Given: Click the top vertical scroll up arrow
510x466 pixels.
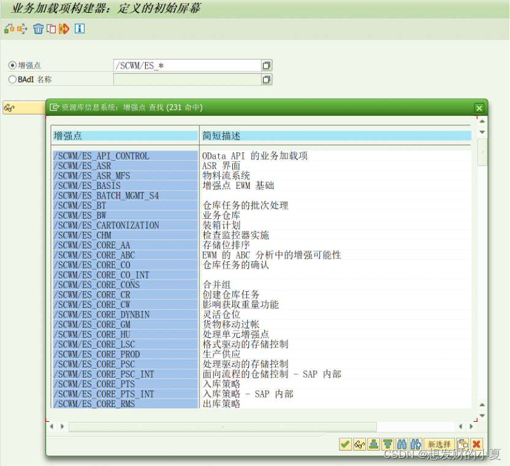Looking at the screenshot, I should coord(482,121).
